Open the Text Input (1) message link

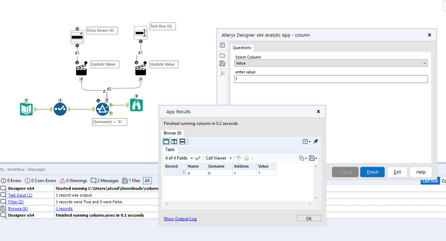pos(20,195)
